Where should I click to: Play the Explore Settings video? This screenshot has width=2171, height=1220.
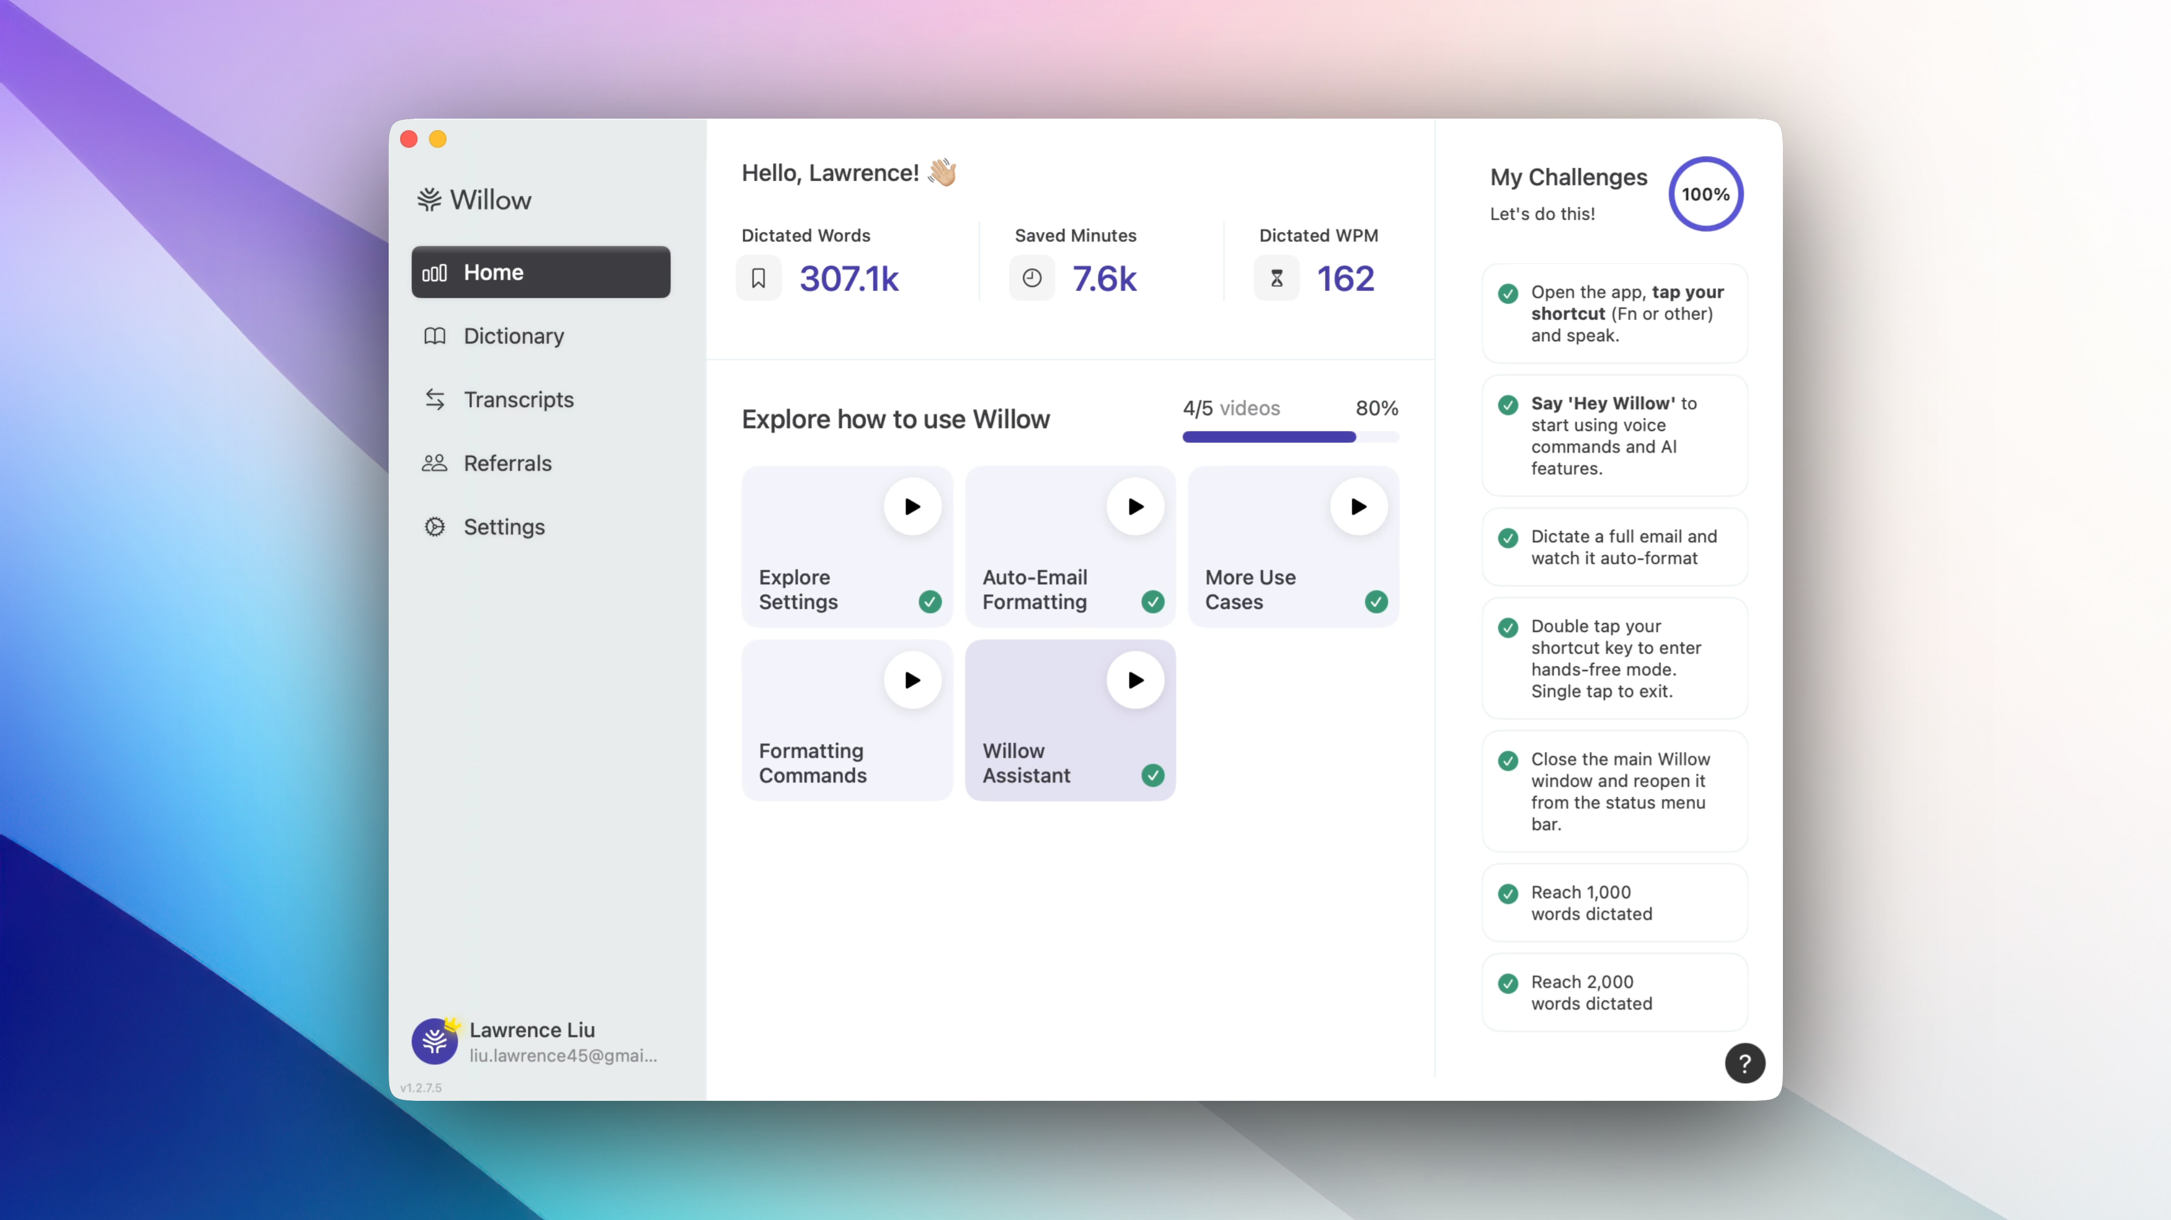(x=912, y=507)
